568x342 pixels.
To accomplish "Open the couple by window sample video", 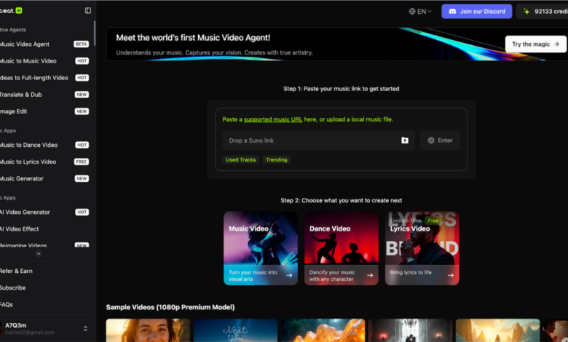I will coord(410,330).
